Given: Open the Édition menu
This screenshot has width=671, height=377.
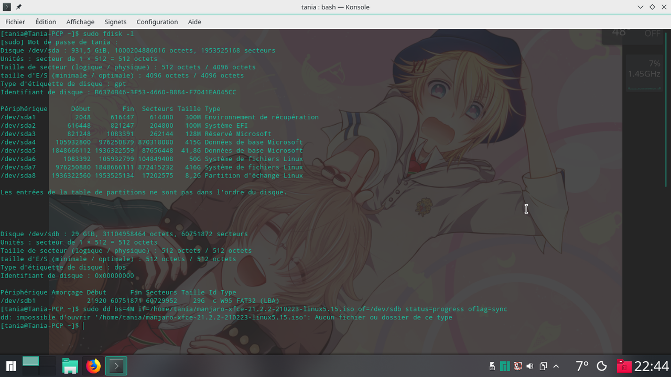Looking at the screenshot, I should click(46, 21).
